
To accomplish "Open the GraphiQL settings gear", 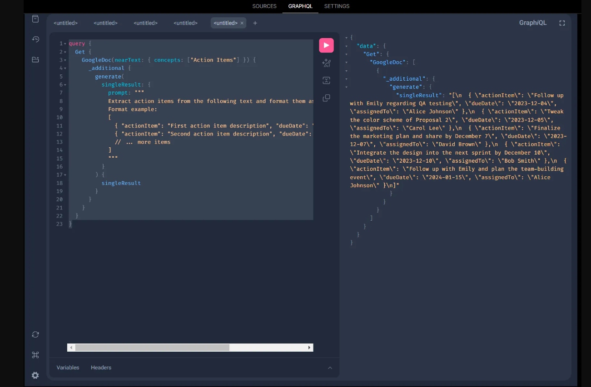I will pos(35,375).
